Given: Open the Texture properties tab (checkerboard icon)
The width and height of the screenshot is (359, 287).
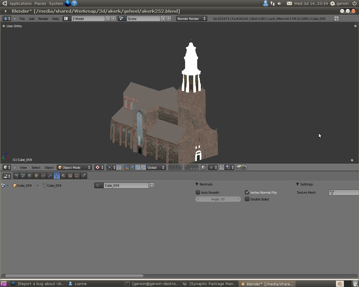Looking at the screenshot, I should click(70, 176).
